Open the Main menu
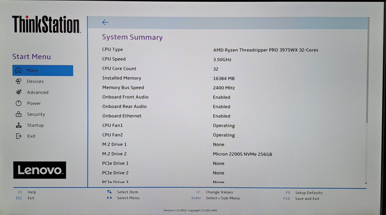This screenshot has width=386, height=215. pos(43,70)
